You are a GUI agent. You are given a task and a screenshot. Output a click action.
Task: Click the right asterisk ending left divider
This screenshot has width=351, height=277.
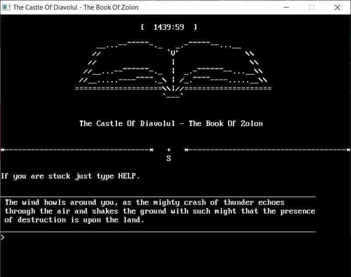pos(151,150)
